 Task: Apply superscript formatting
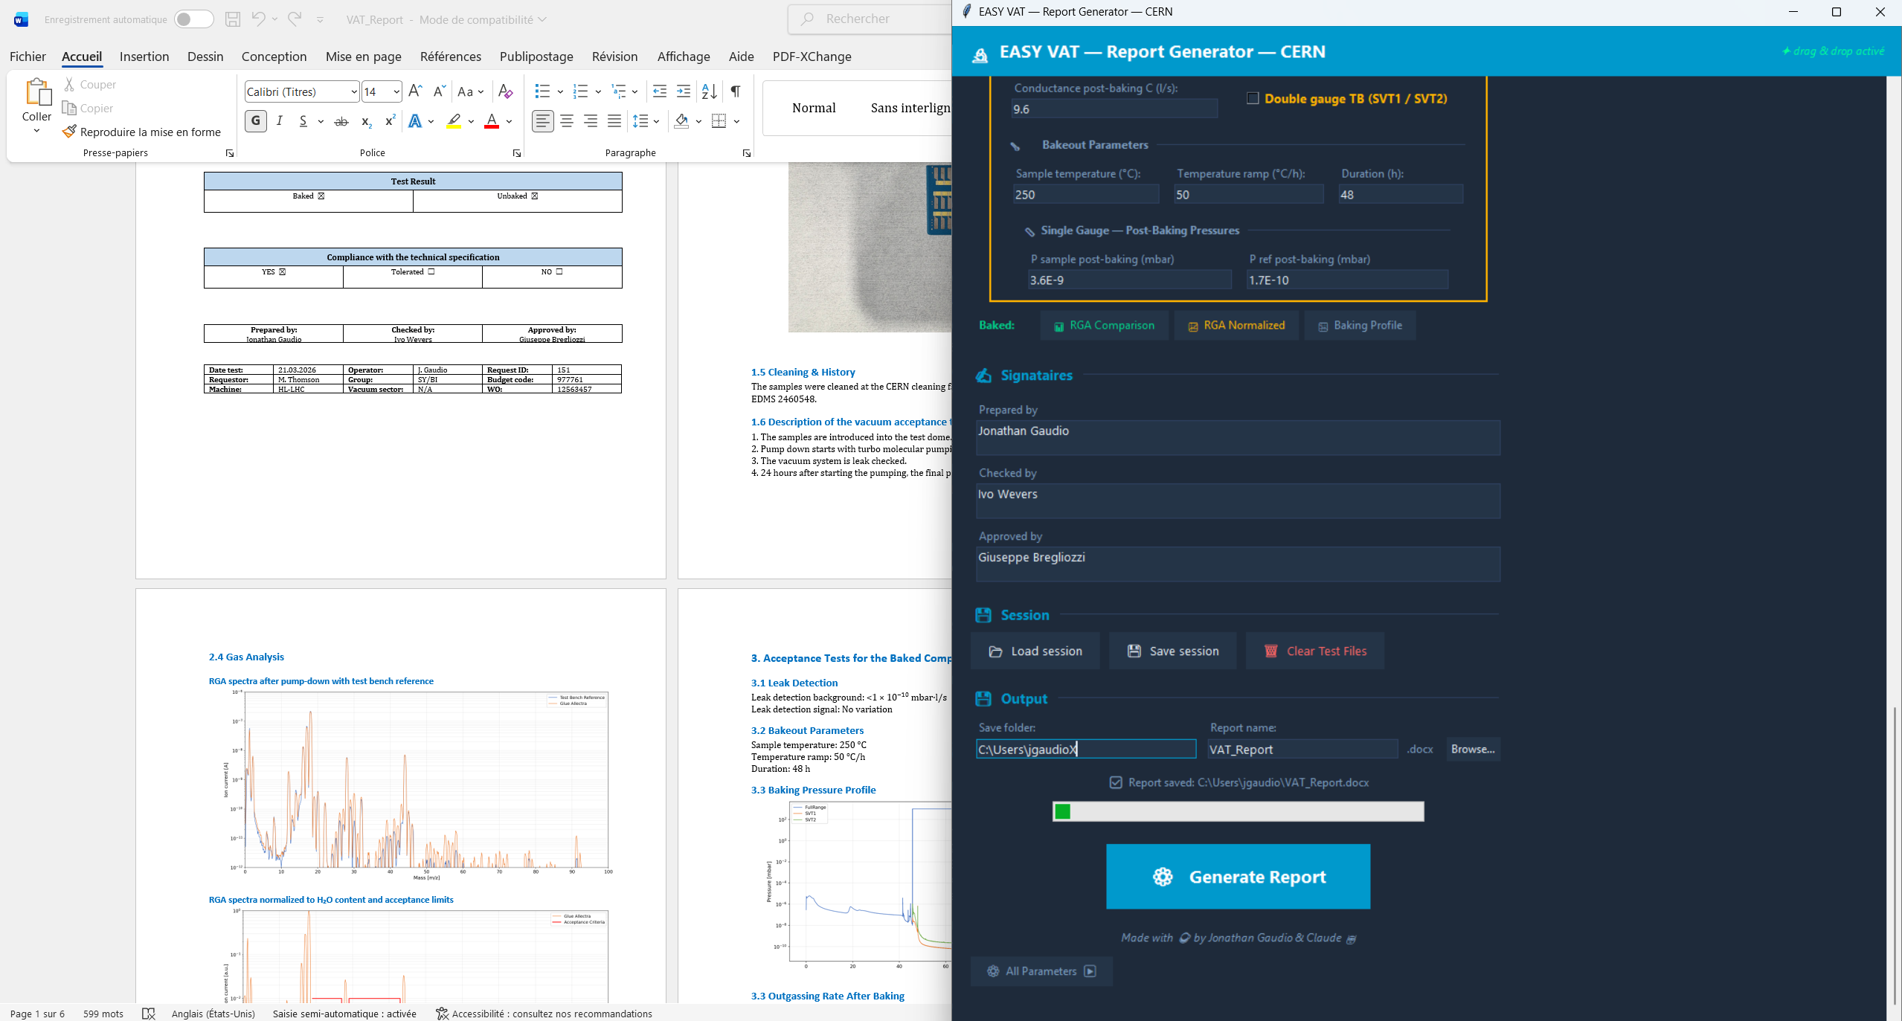pyautogui.click(x=390, y=120)
